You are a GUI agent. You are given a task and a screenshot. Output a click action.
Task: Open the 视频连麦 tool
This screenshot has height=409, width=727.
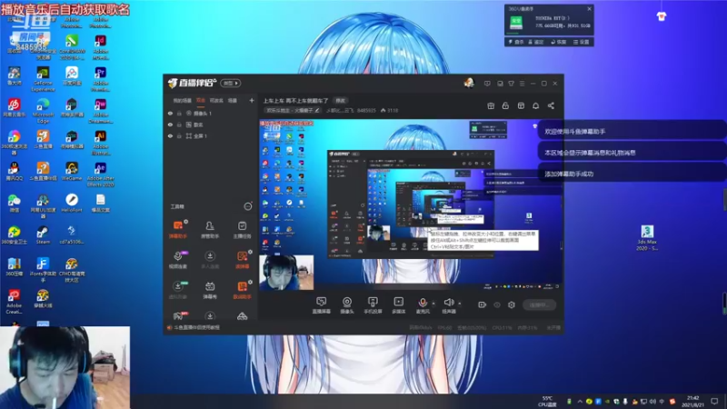178,260
